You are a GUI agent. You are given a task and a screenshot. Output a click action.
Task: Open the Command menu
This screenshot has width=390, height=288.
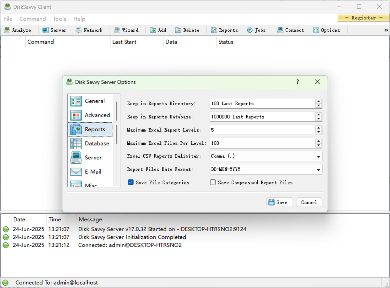(x=32, y=19)
